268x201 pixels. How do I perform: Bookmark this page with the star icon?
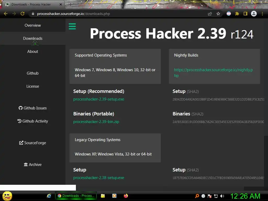pos(218,14)
